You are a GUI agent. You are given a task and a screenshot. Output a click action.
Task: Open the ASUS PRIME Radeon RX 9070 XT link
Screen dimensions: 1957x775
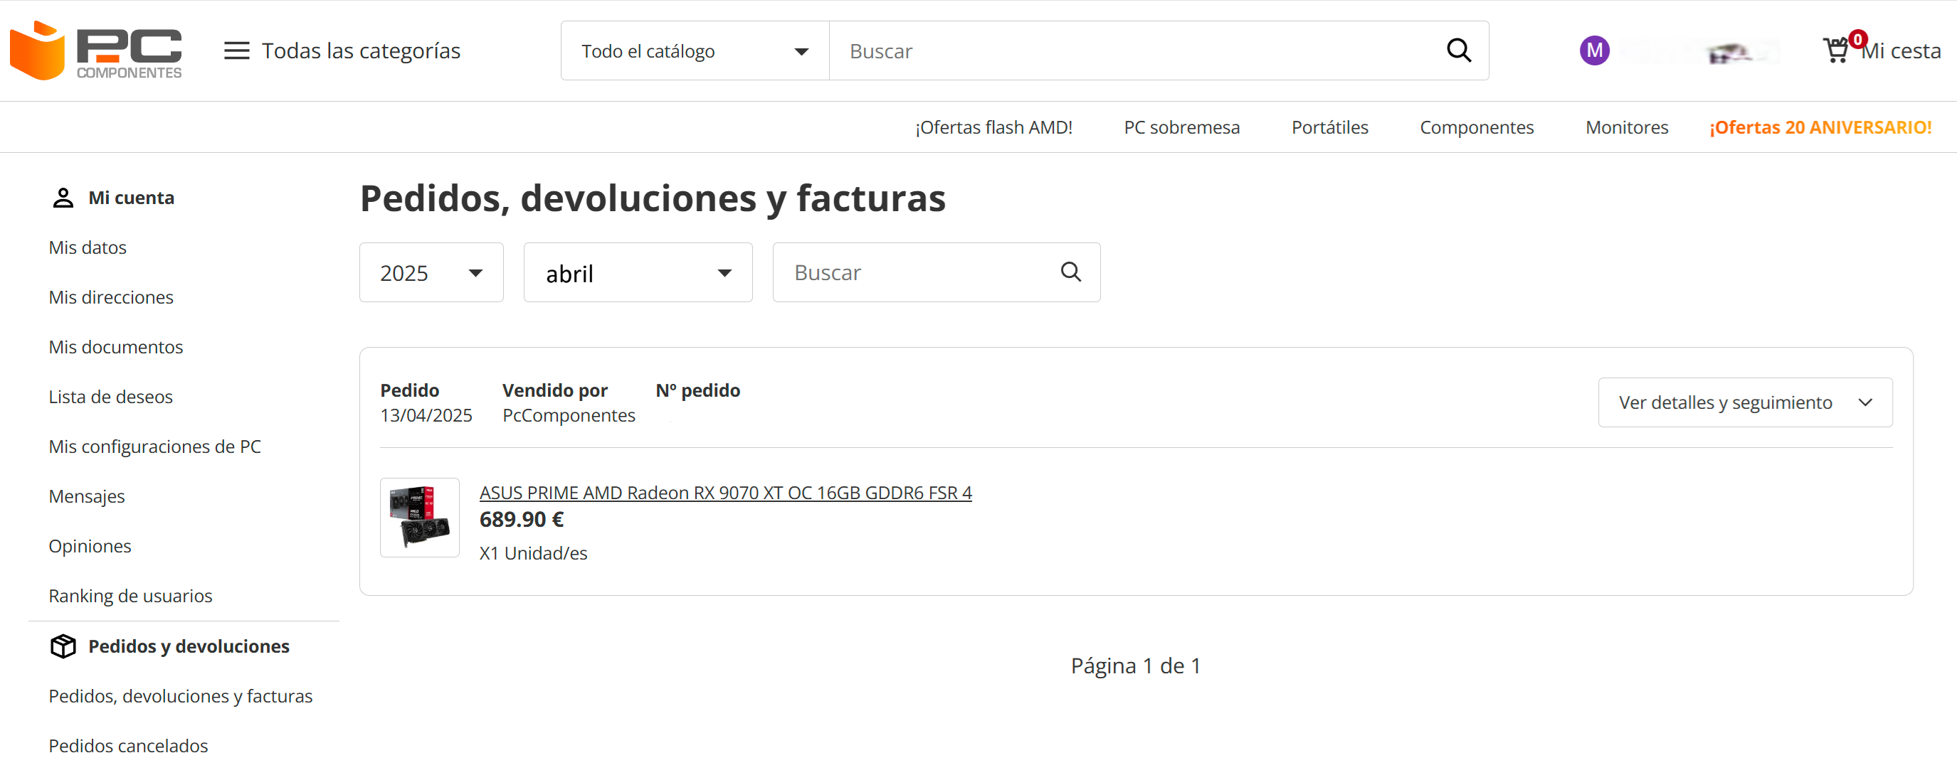coord(724,493)
